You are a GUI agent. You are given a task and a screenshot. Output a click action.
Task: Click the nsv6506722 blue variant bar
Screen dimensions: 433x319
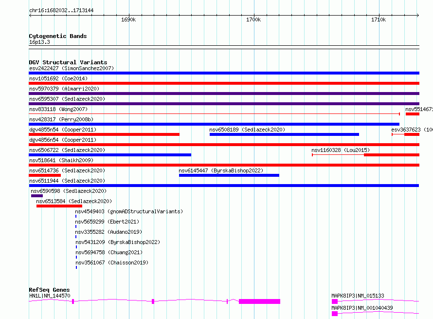(x=110, y=155)
